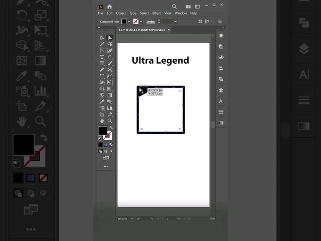Image resolution: width=321 pixels, height=241 pixels.
Task: Open the artboard navigation dropdown
Action: pos(179,219)
